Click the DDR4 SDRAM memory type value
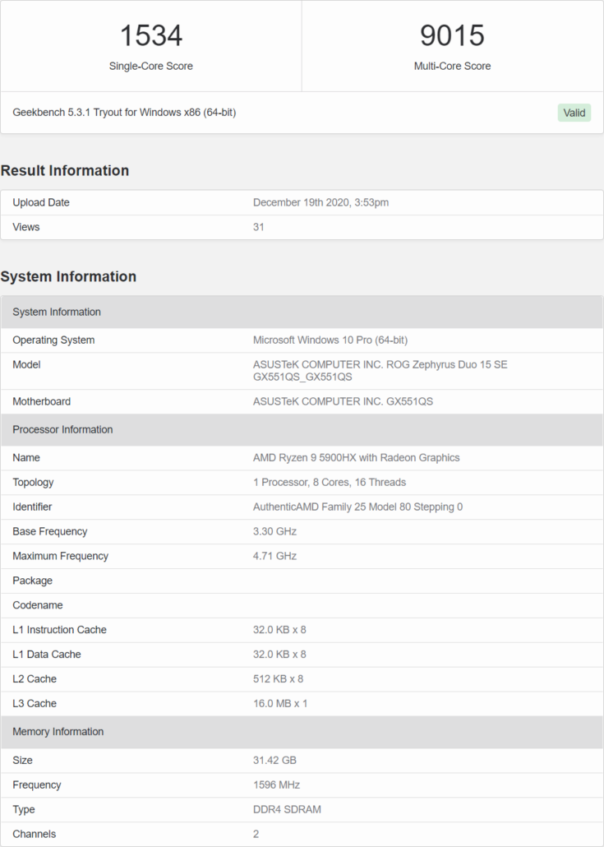This screenshot has width=604, height=847. coord(287,809)
